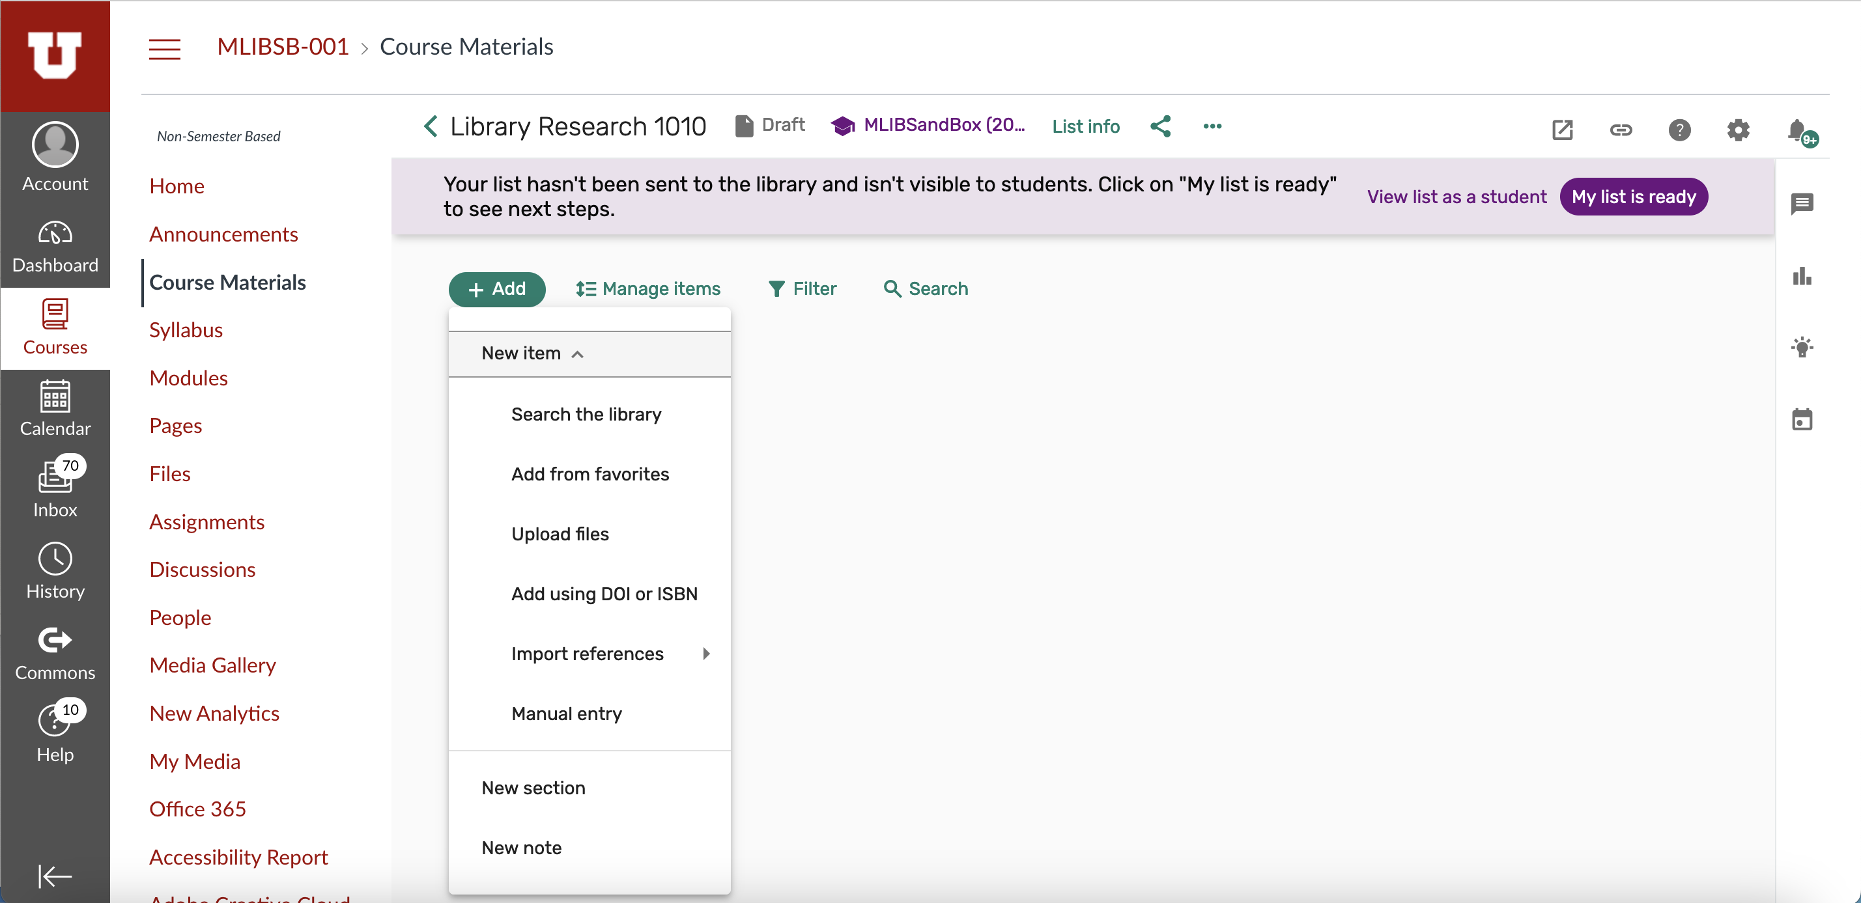Select the New section option
This screenshot has height=903, width=1861.
point(533,788)
